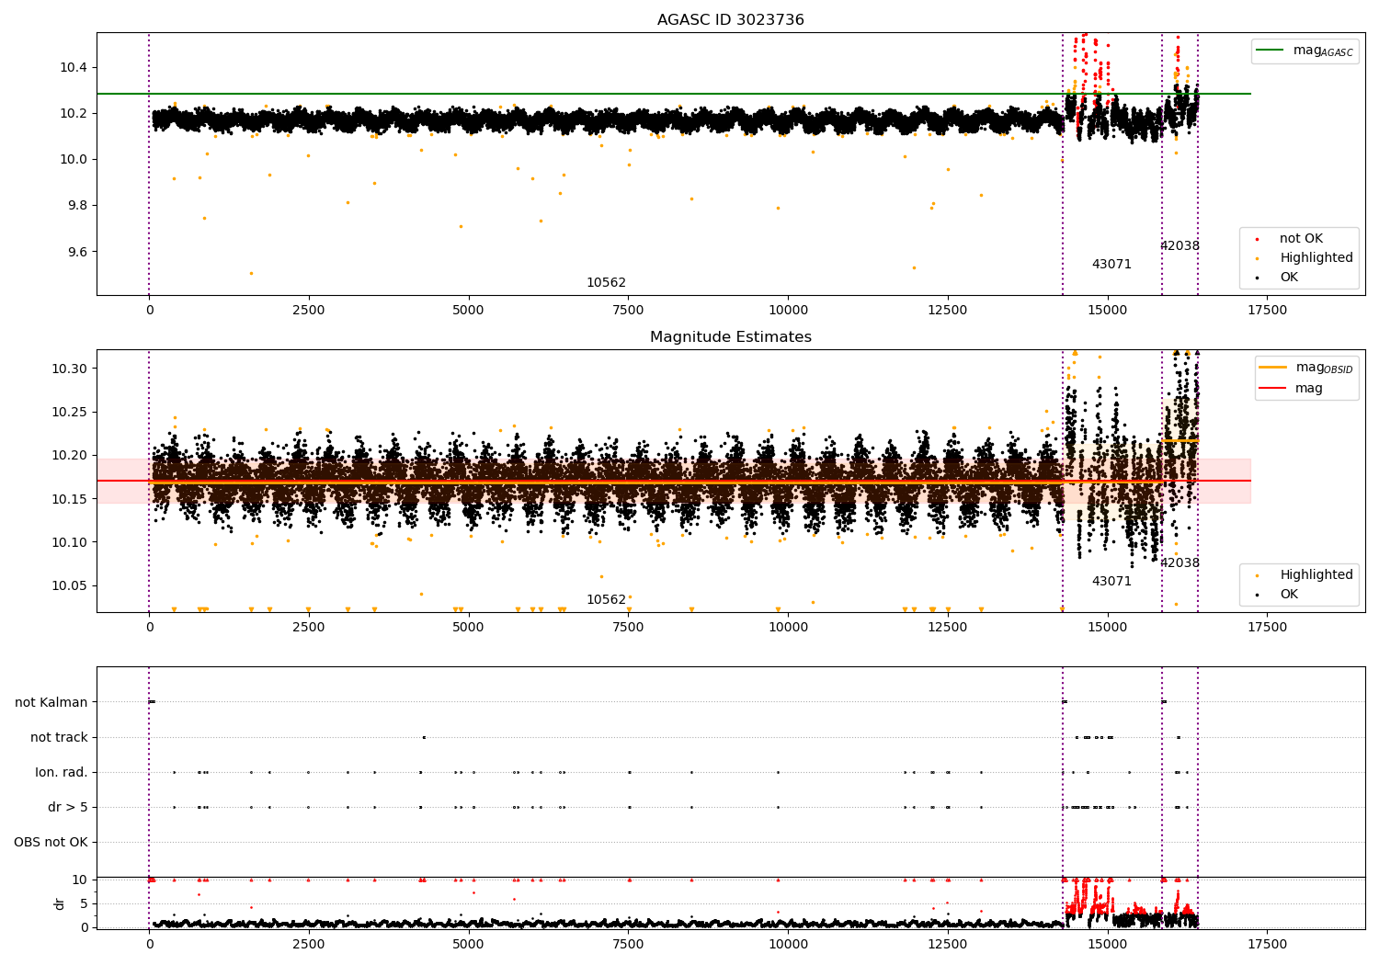Select the 'OK' entry below Highlighted in the AGASC plot legend
Screen dimensions: 1379x965
point(1289,278)
